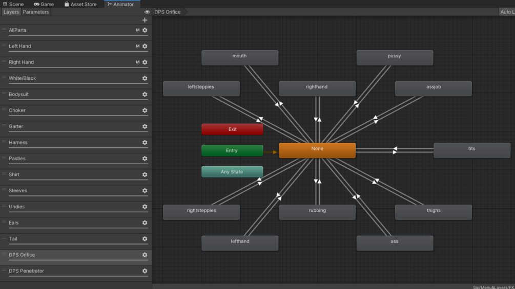Image resolution: width=515 pixels, height=289 pixels.
Task: Open settings gear for Harness layer
Action: coord(145,143)
